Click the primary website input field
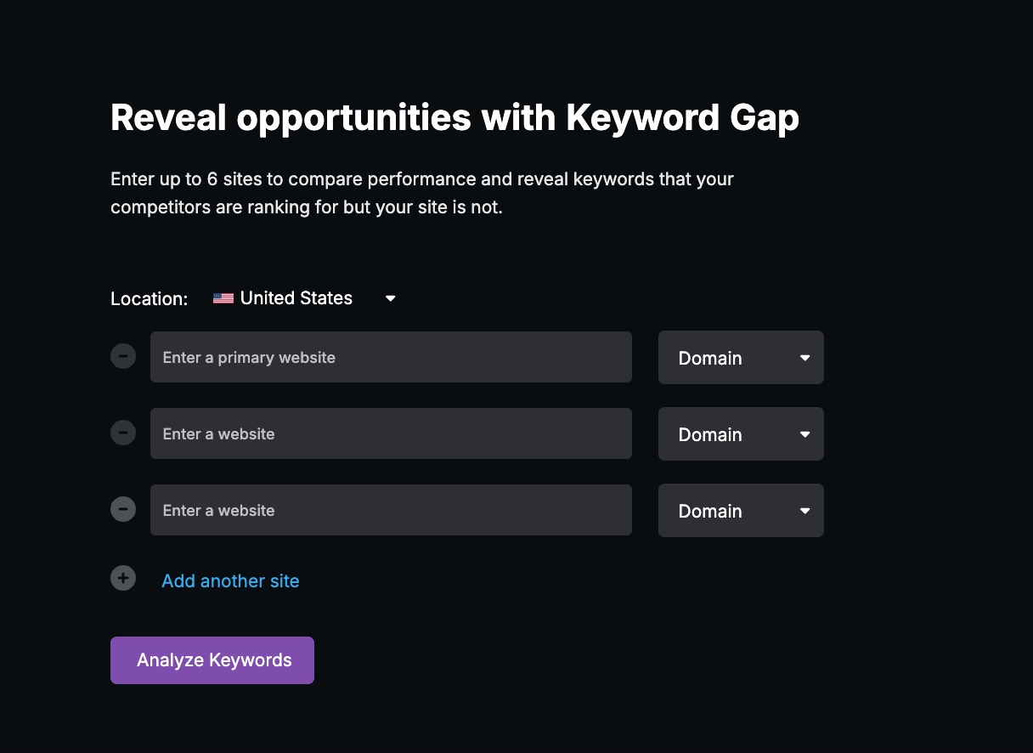Viewport: 1033px width, 753px height. tap(391, 357)
